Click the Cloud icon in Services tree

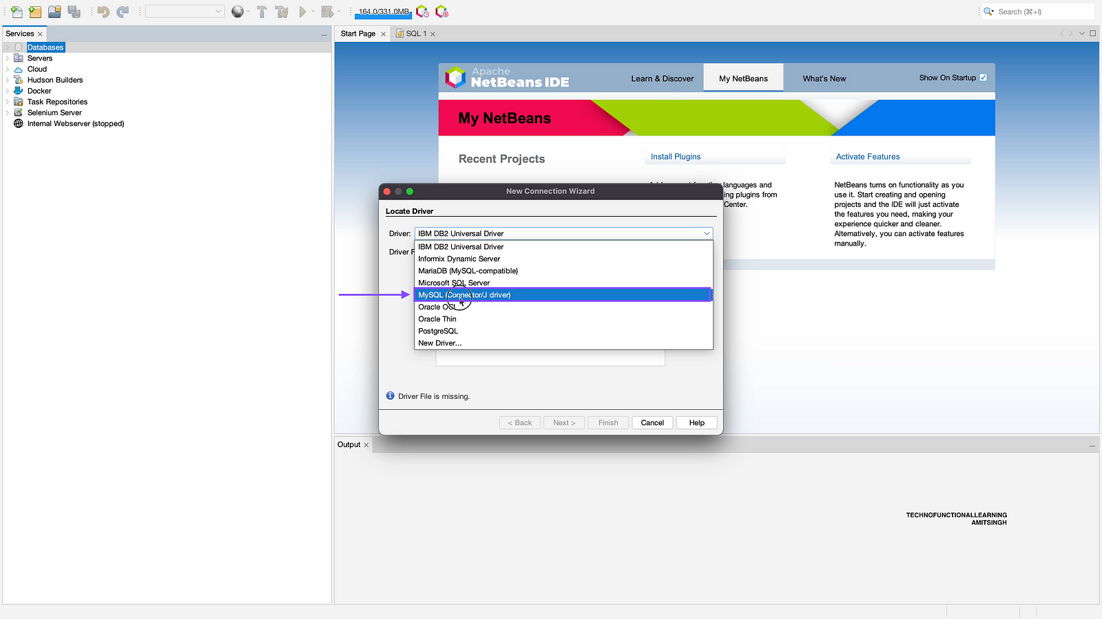pyautogui.click(x=19, y=69)
